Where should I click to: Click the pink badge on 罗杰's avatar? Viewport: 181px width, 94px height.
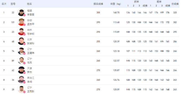(24, 73)
